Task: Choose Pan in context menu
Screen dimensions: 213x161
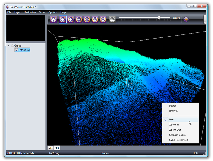Action: tap(181, 120)
